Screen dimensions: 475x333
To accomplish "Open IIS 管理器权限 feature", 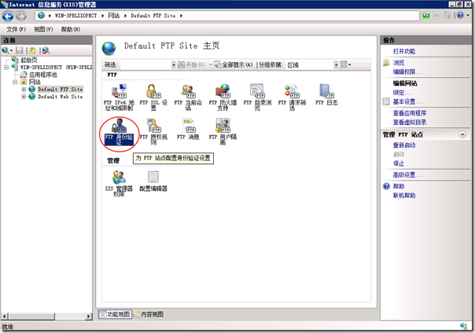I will click(x=119, y=183).
